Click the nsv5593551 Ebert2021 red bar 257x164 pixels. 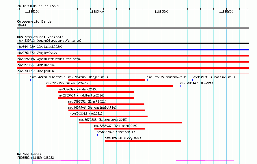(106, 104)
